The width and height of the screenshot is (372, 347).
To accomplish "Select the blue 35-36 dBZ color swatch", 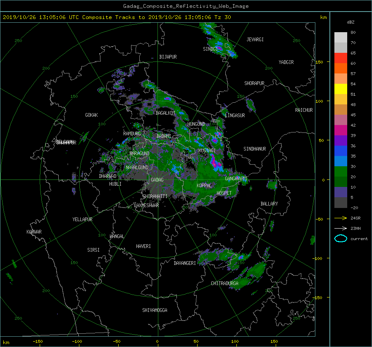I will [x=341, y=151].
